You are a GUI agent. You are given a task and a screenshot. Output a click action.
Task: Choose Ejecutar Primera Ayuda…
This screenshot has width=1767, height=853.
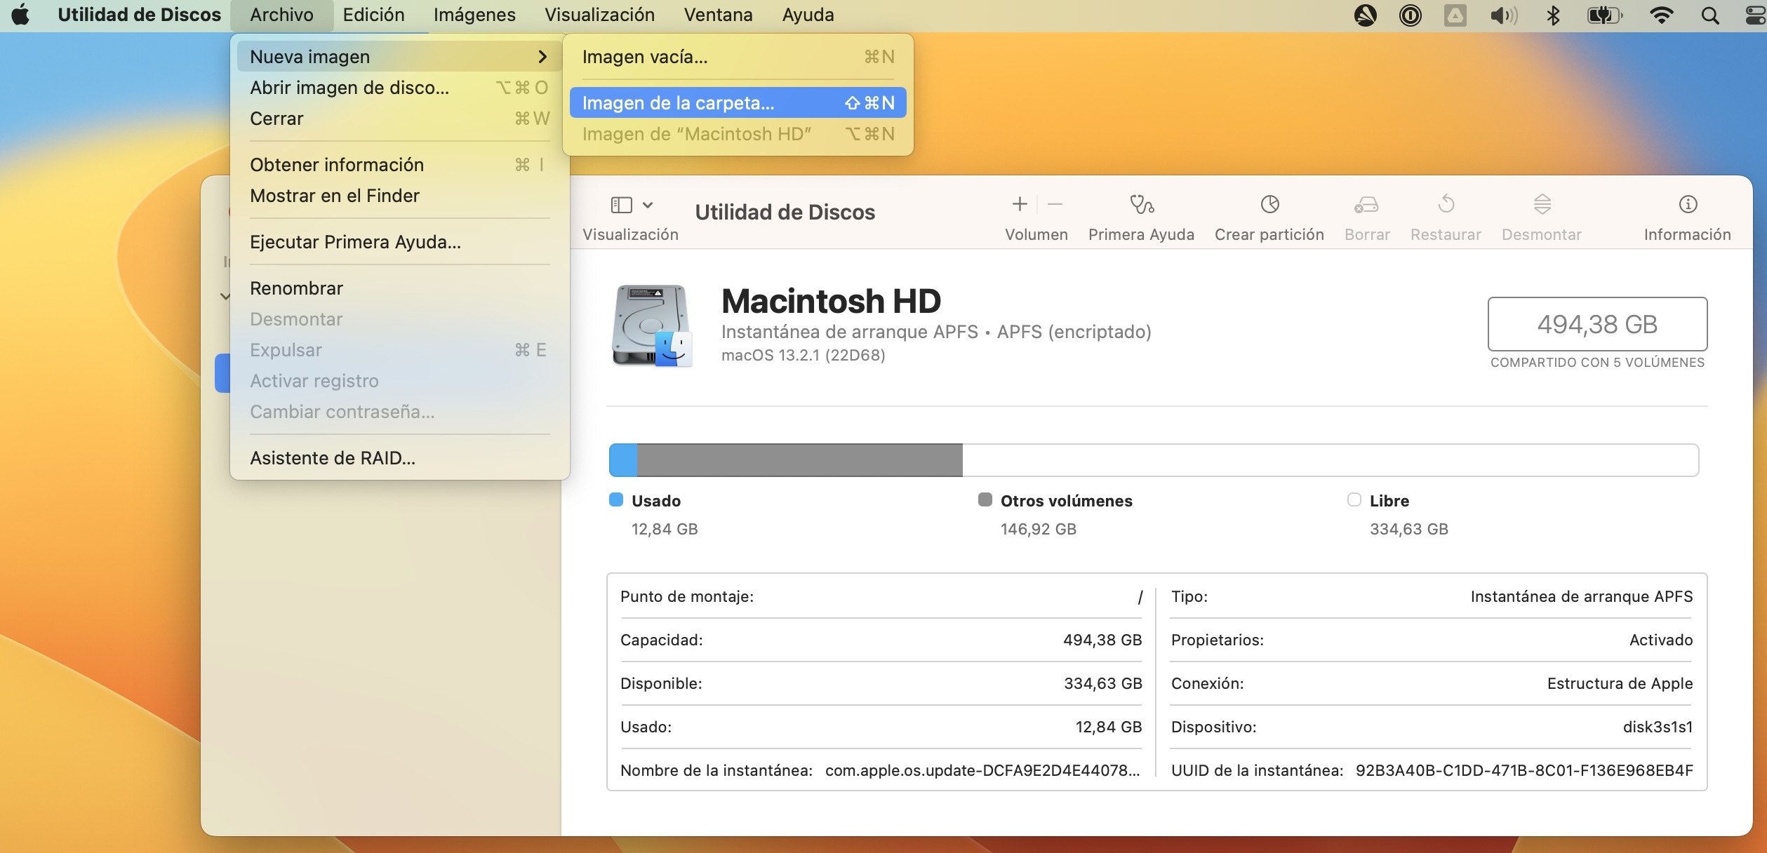click(399, 242)
